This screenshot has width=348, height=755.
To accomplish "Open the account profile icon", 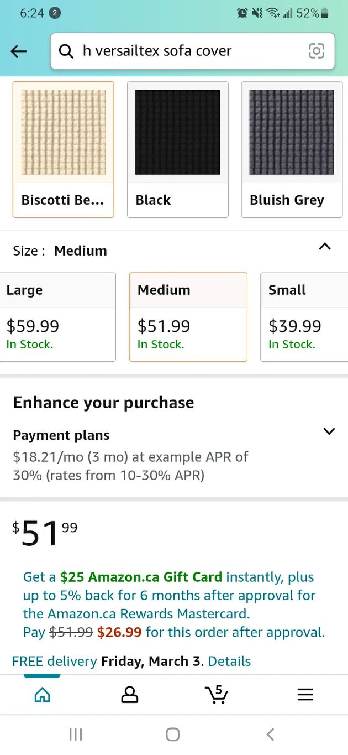I will pos(129,695).
